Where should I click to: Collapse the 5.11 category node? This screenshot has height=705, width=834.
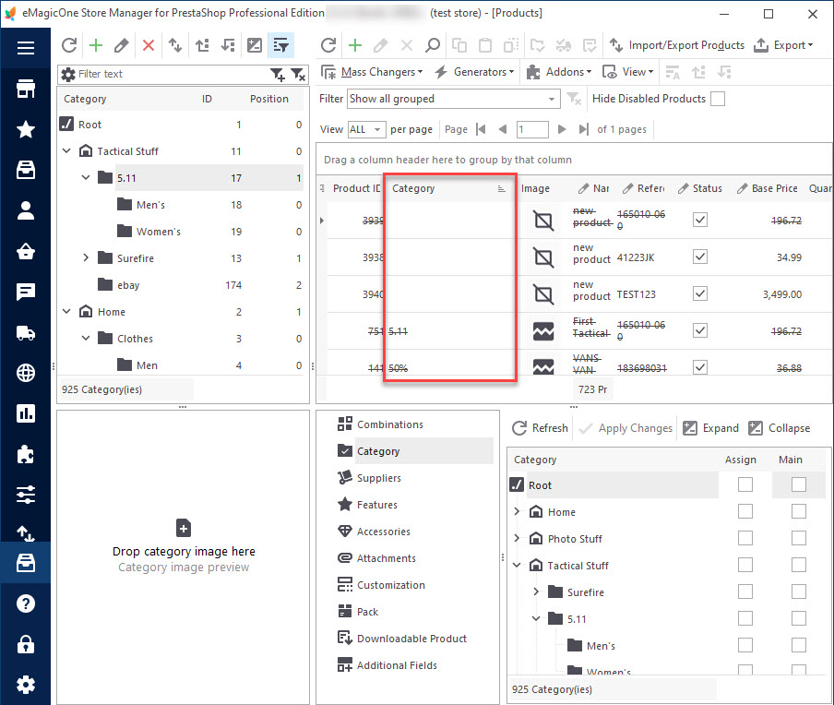coord(86,178)
